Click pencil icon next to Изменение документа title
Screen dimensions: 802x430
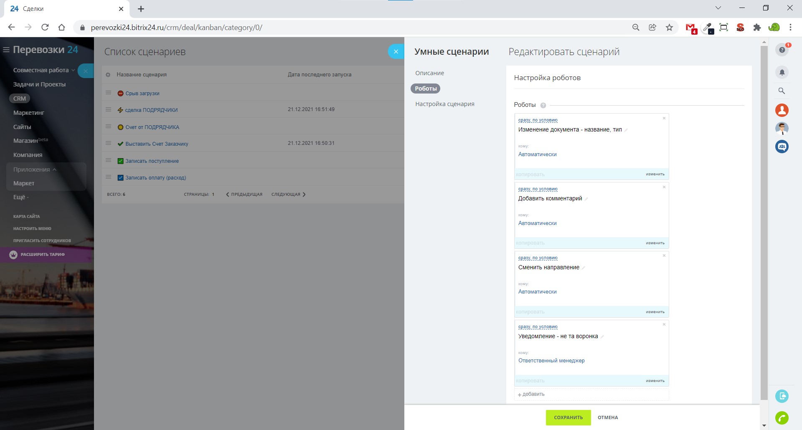[626, 130]
